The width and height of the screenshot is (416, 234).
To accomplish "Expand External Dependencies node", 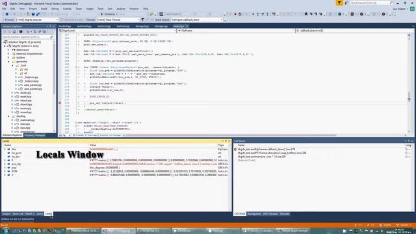I will (8, 53).
